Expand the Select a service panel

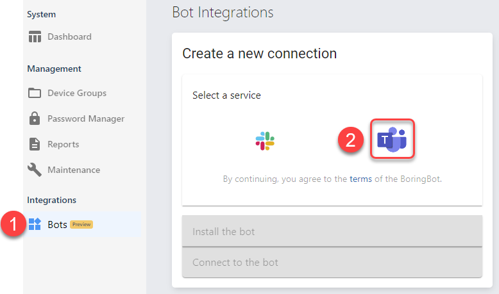point(226,95)
